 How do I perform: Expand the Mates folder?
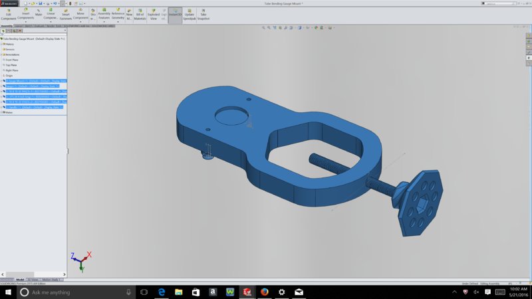[1, 112]
